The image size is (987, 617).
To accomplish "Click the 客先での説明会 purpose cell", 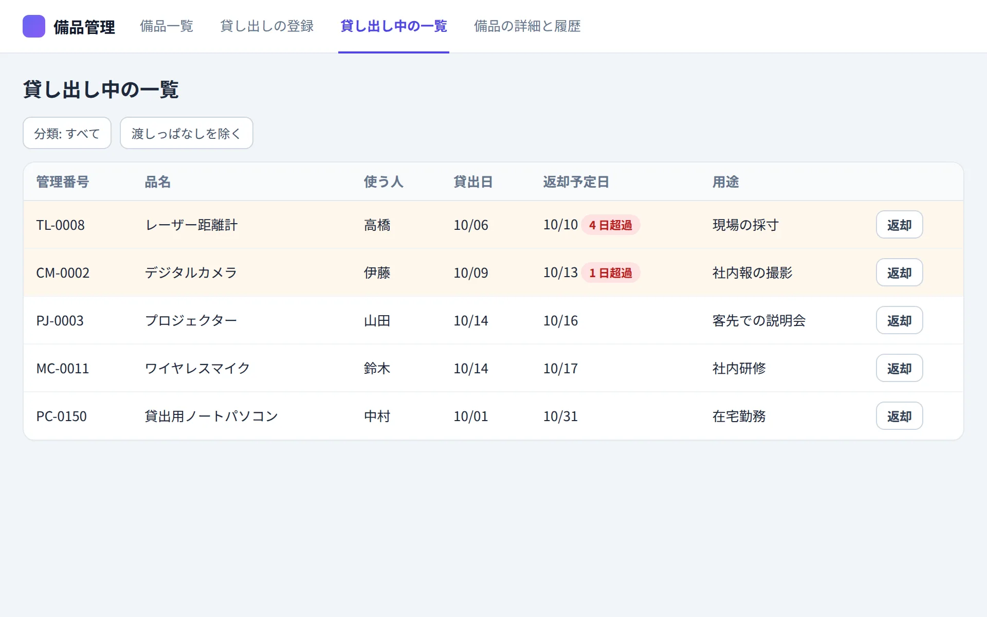I will [x=759, y=321].
